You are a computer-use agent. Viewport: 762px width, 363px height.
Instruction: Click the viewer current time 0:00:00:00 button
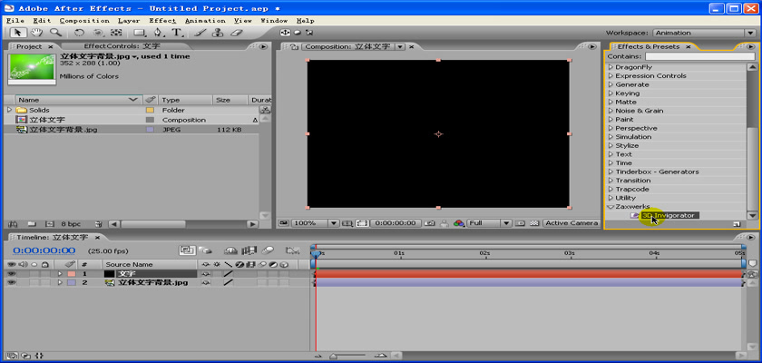pyautogui.click(x=394, y=223)
